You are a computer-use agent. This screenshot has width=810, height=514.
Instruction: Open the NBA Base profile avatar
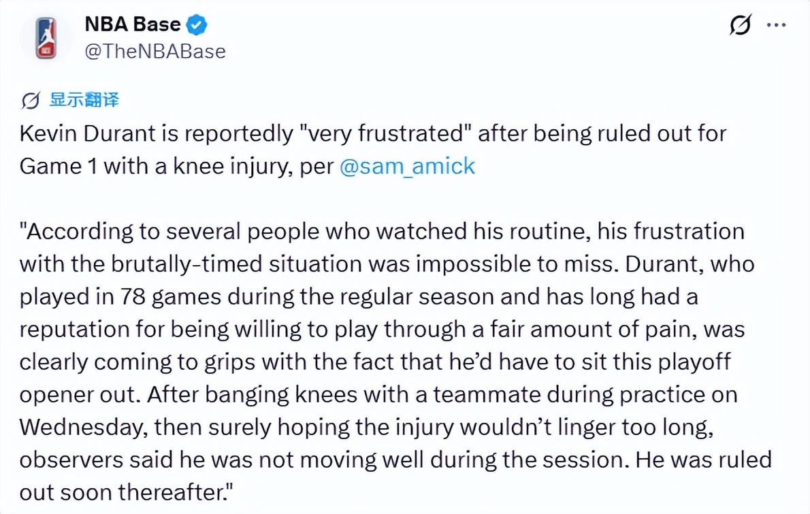point(47,38)
